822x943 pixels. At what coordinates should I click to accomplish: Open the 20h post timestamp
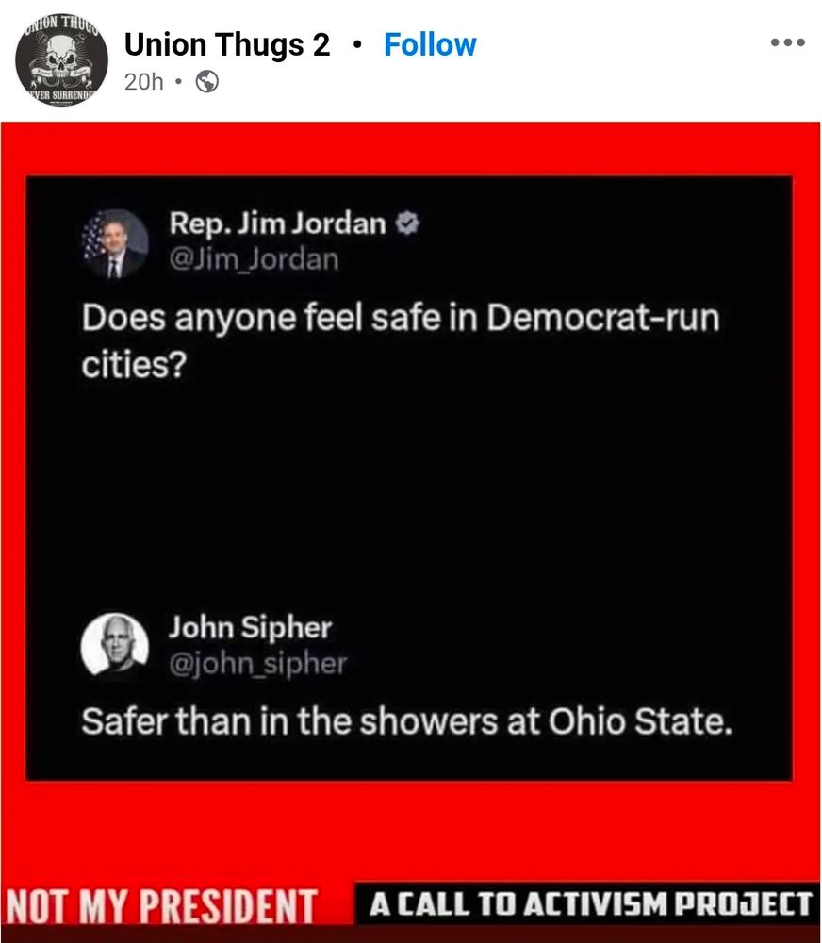pyautogui.click(x=143, y=81)
